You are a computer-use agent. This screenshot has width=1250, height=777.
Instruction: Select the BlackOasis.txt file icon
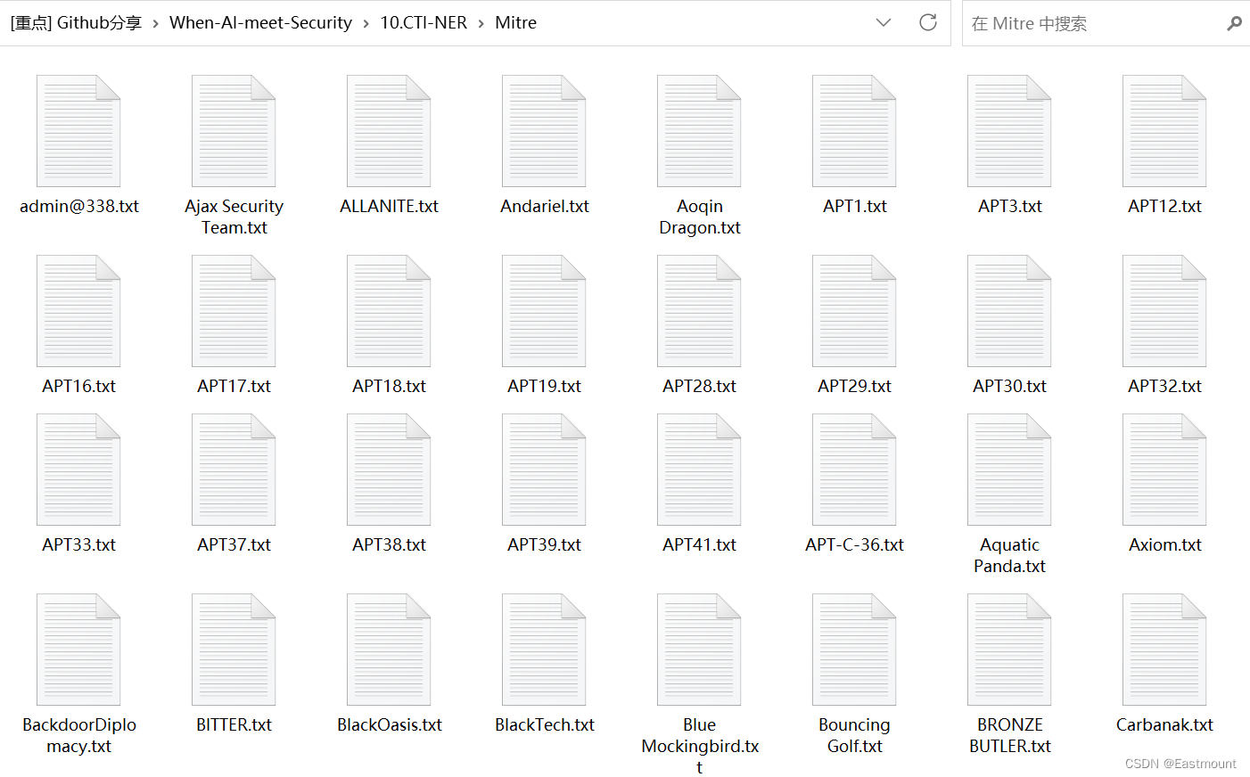click(x=389, y=650)
